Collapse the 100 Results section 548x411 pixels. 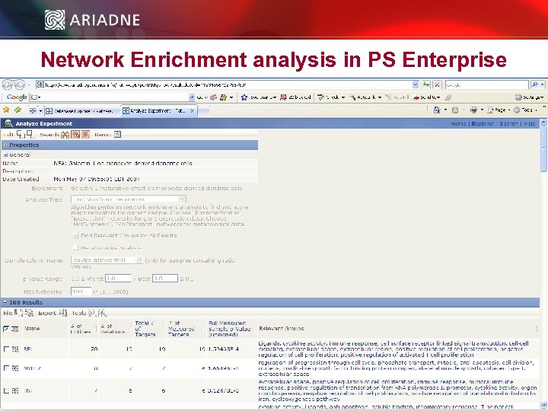[x=5, y=302]
